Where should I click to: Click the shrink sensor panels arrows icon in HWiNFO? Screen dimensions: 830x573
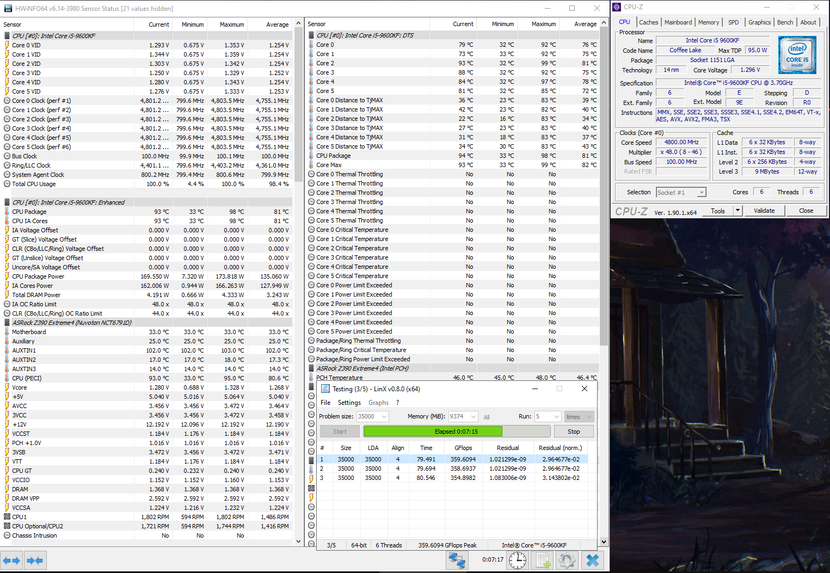35,560
